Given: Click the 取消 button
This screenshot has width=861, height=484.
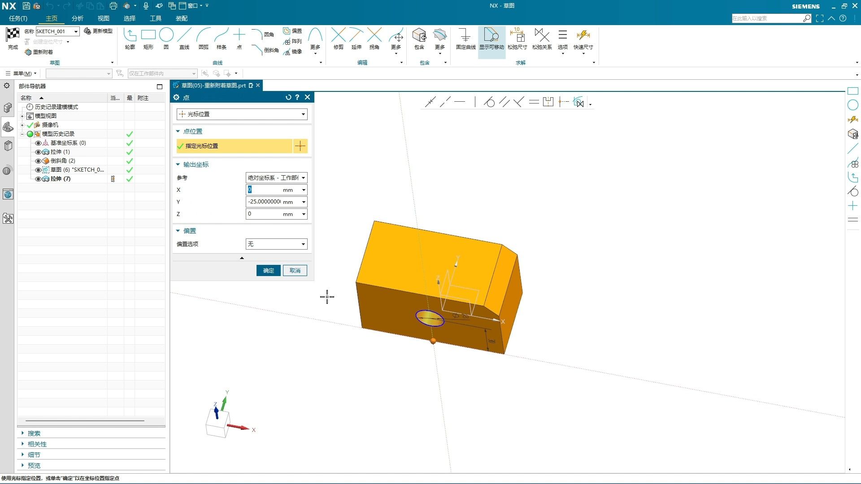Looking at the screenshot, I should click(x=295, y=271).
